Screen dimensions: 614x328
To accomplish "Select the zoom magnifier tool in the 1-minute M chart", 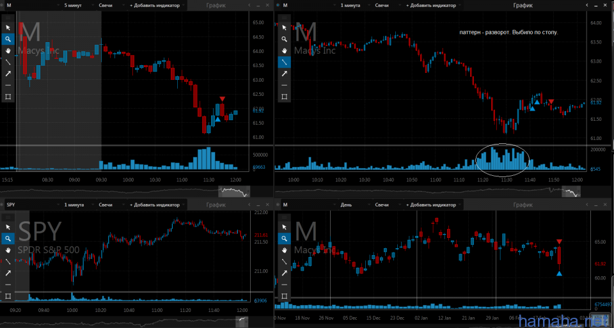I will [x=284, y=39].
